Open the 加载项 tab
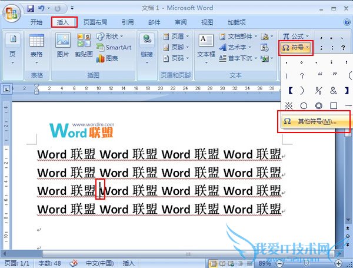This screenshot has height=268, width=353. (237, 22)
